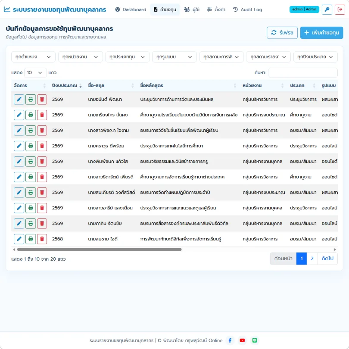Print the record for นายเกรียงไกร มั่นคง
The image size is (349, 349).
[31, 115]
